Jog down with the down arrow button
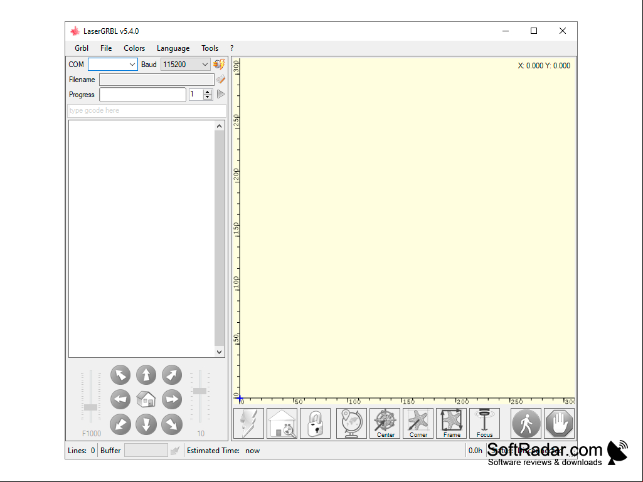 click(x=146, y=424)
